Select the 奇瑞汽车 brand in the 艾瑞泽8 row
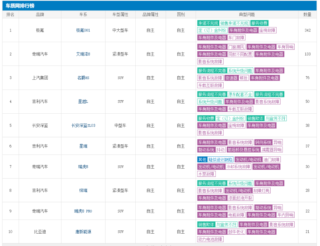 point(40,54)
